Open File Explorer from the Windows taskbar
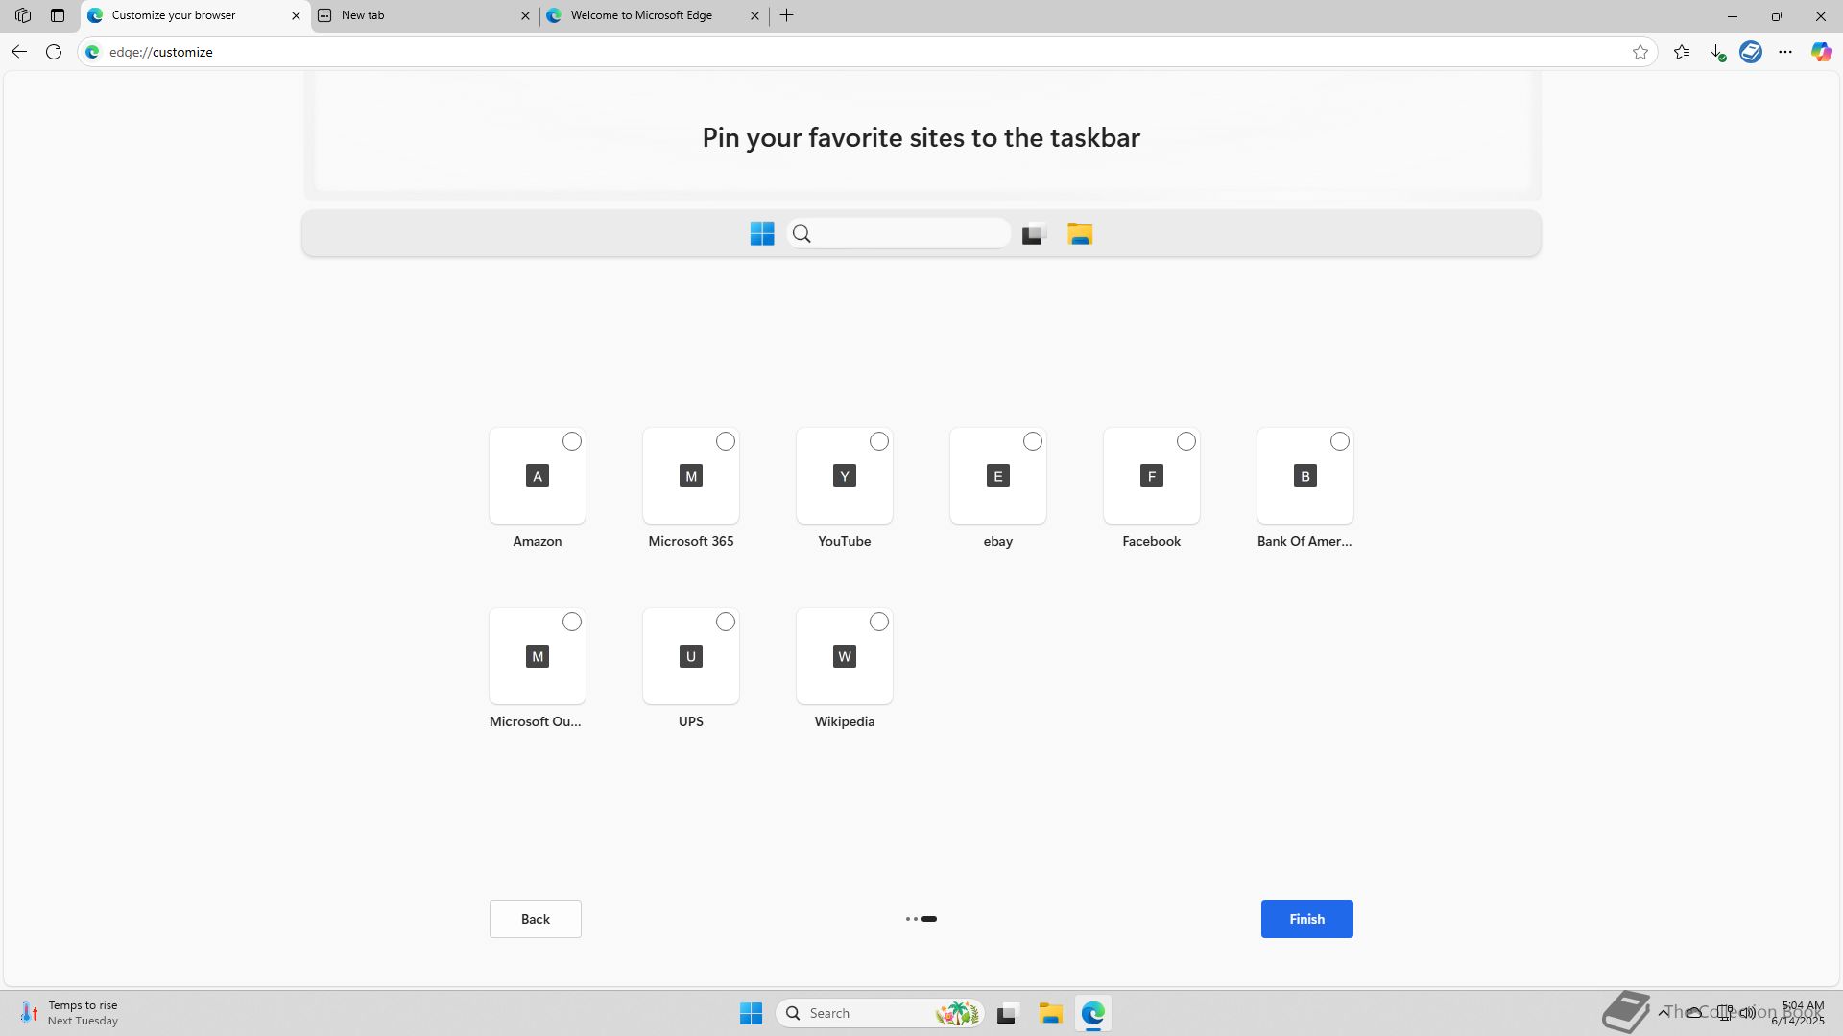 (x=1050, y=1013)
